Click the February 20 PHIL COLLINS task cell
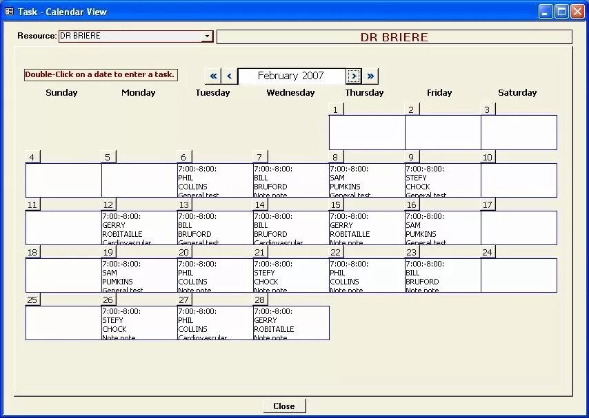The image size is (589, 418). (x=215, y=275)
